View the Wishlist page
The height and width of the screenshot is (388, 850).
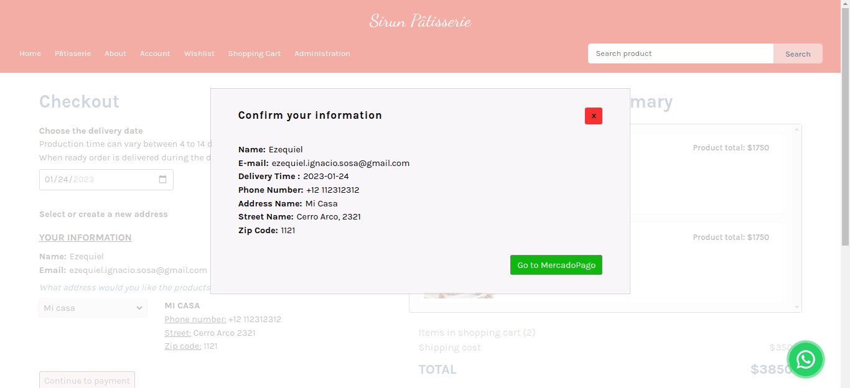click(x=199, y=53)
